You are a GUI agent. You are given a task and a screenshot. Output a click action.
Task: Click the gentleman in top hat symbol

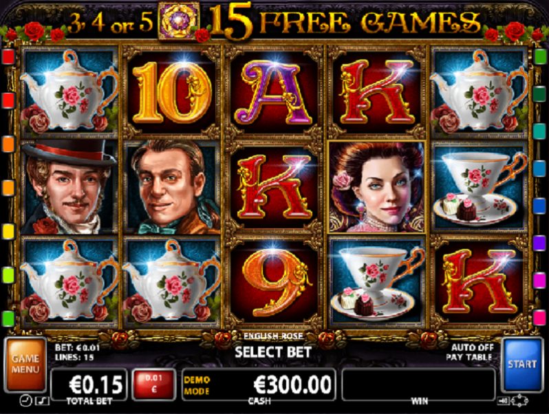click(69, 187)
